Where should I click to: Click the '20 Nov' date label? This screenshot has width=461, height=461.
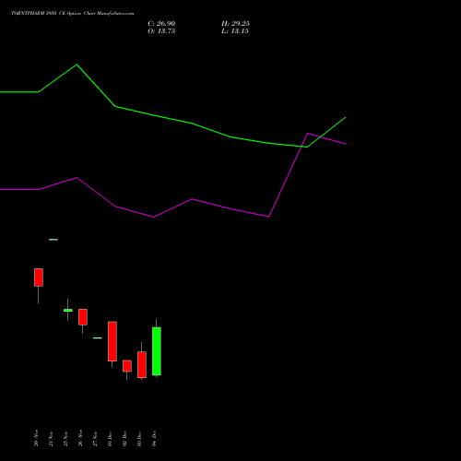pyautogui.click(x=36, y=438)
